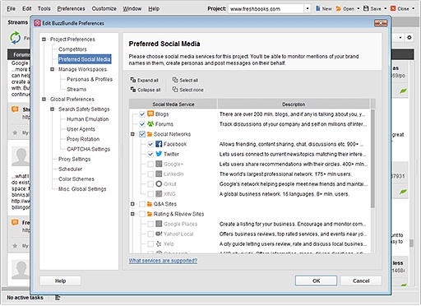Viewport: 421px width, 306px height.
Task: Open the File menu
Action: pos(11,8)
